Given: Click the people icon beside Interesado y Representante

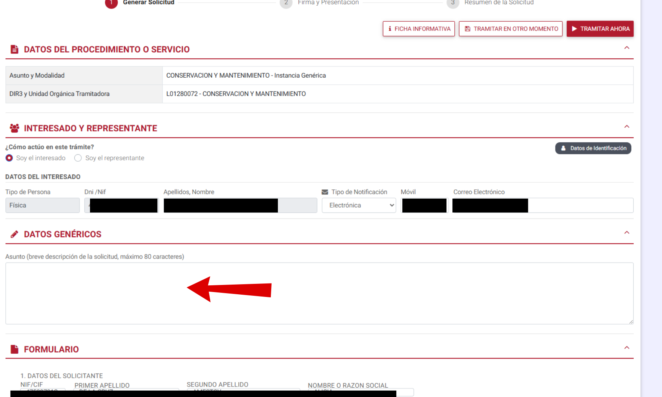Looking at the screenshot, I should [15, 128].
